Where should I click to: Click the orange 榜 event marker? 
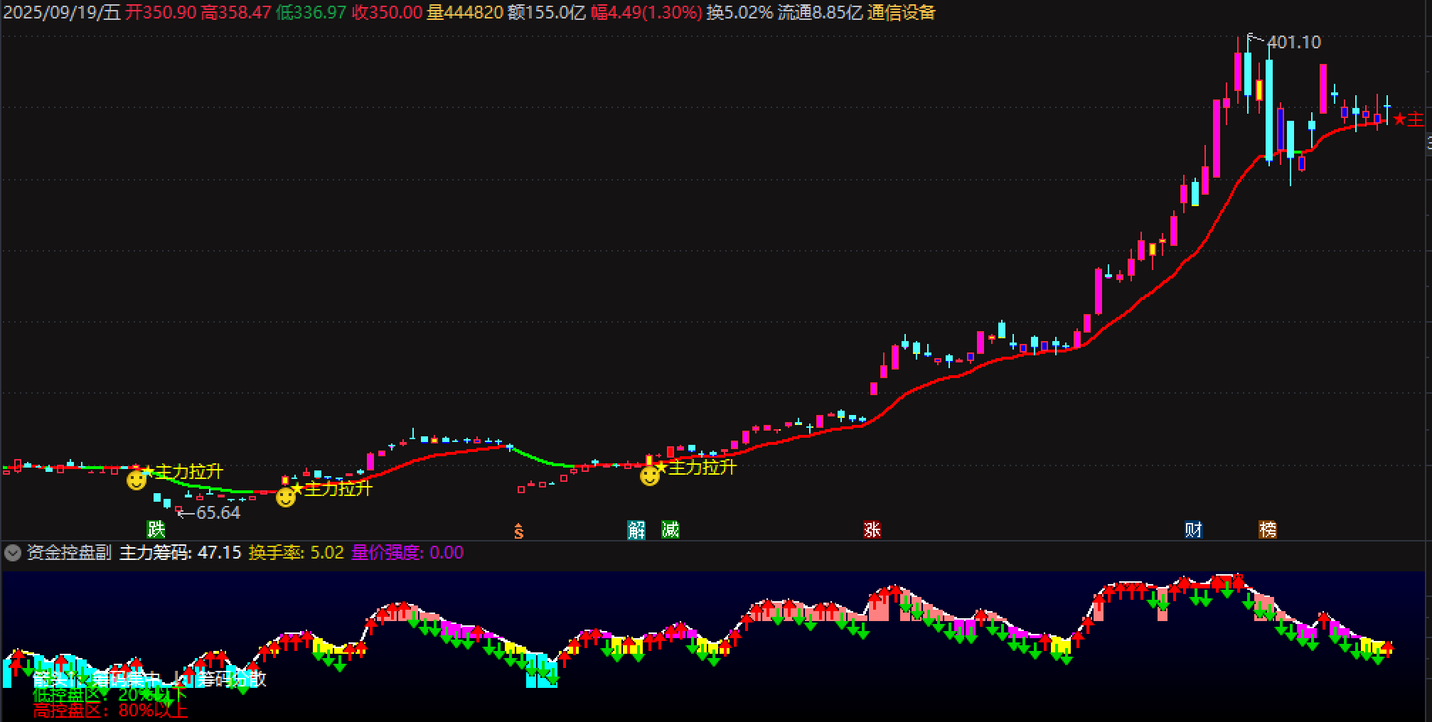[1268, 529]
